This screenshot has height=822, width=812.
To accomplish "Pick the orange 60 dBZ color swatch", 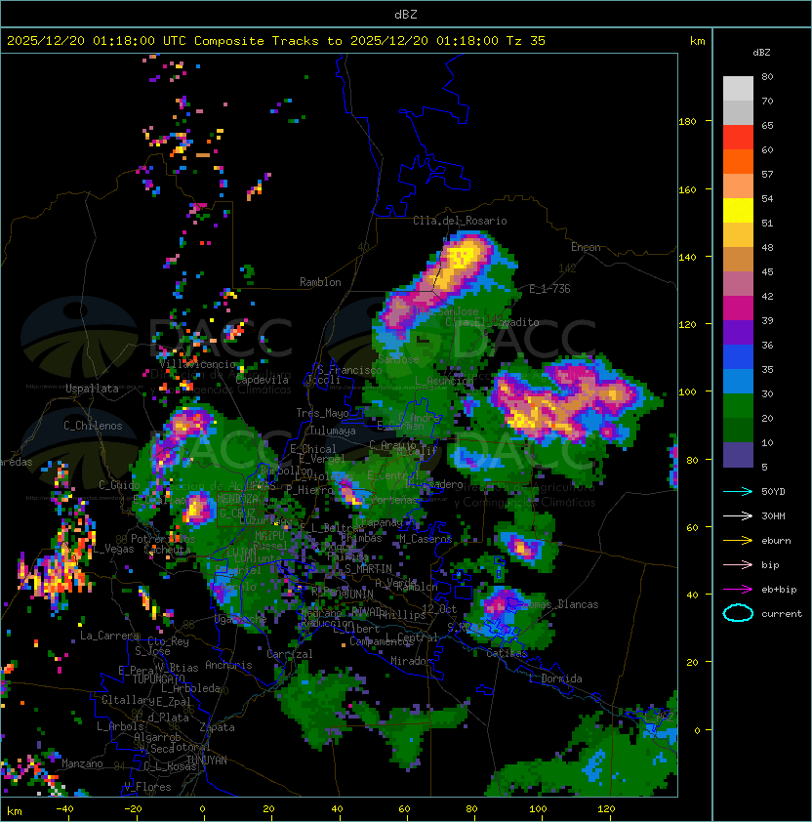I will [x=738, y=161].
